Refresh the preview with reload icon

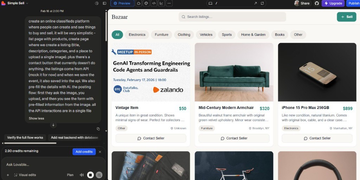262,4
